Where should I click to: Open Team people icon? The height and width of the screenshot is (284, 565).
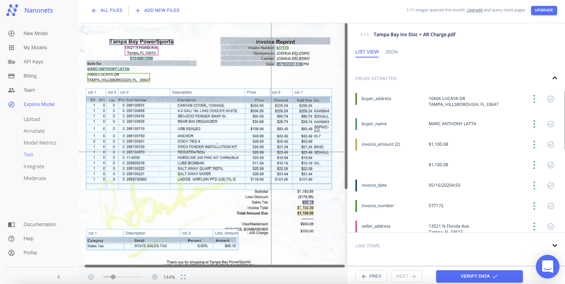[x=11, y=90]
